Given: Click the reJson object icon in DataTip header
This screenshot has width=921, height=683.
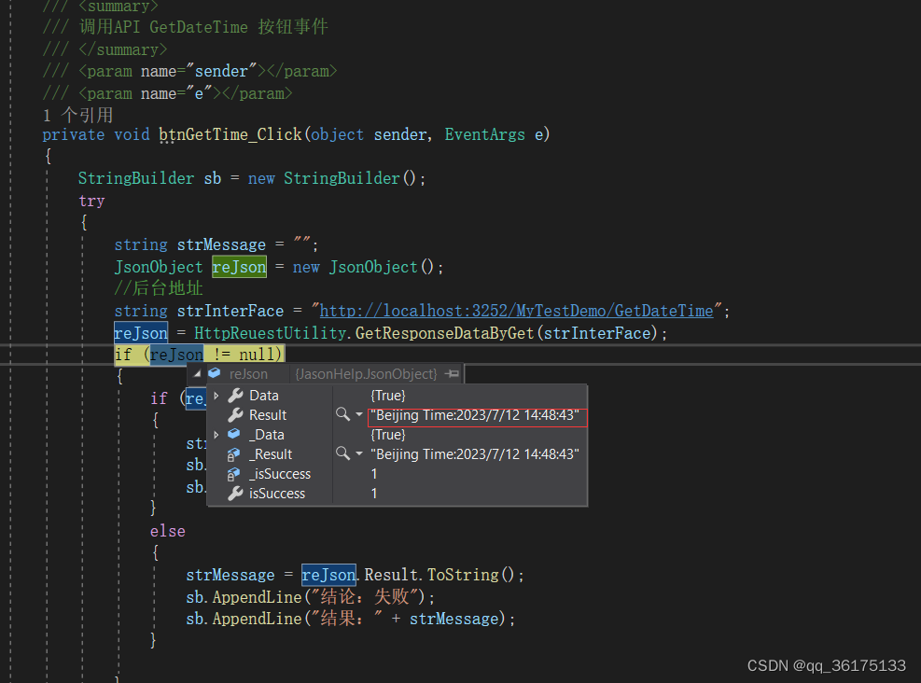Looking at the screenshot, I should [213, 371].
